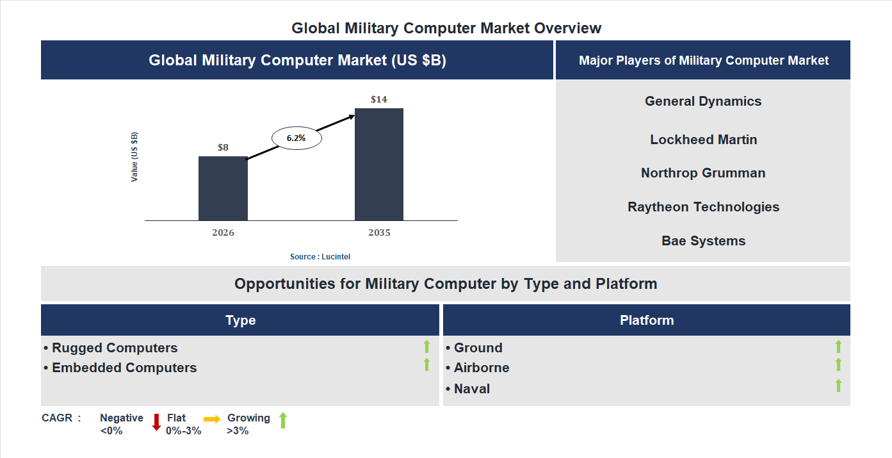Click the 6.2% CAGR oval label

296,138
